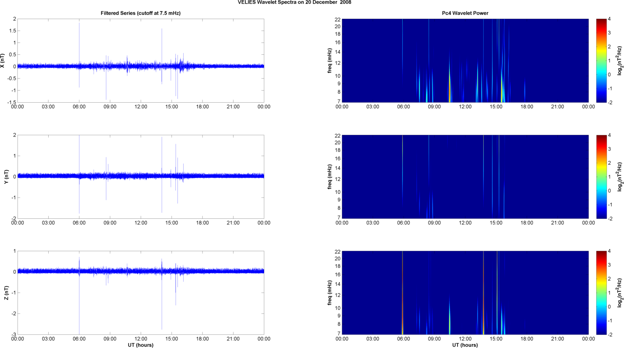Click the X component filtered time series plot
The height and width of the screenshot is (348, 624).
[x=140, y=61]
